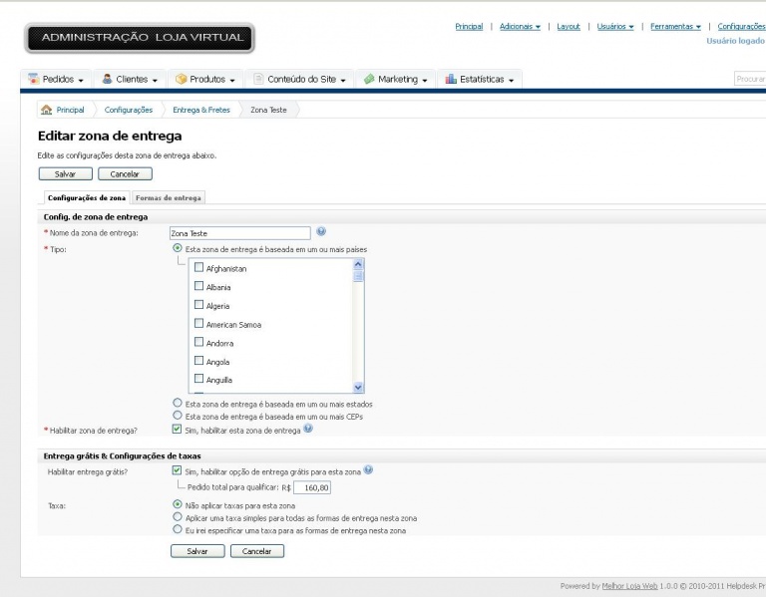
Task: Click the top Salvar button
Action: pos(66,173)
